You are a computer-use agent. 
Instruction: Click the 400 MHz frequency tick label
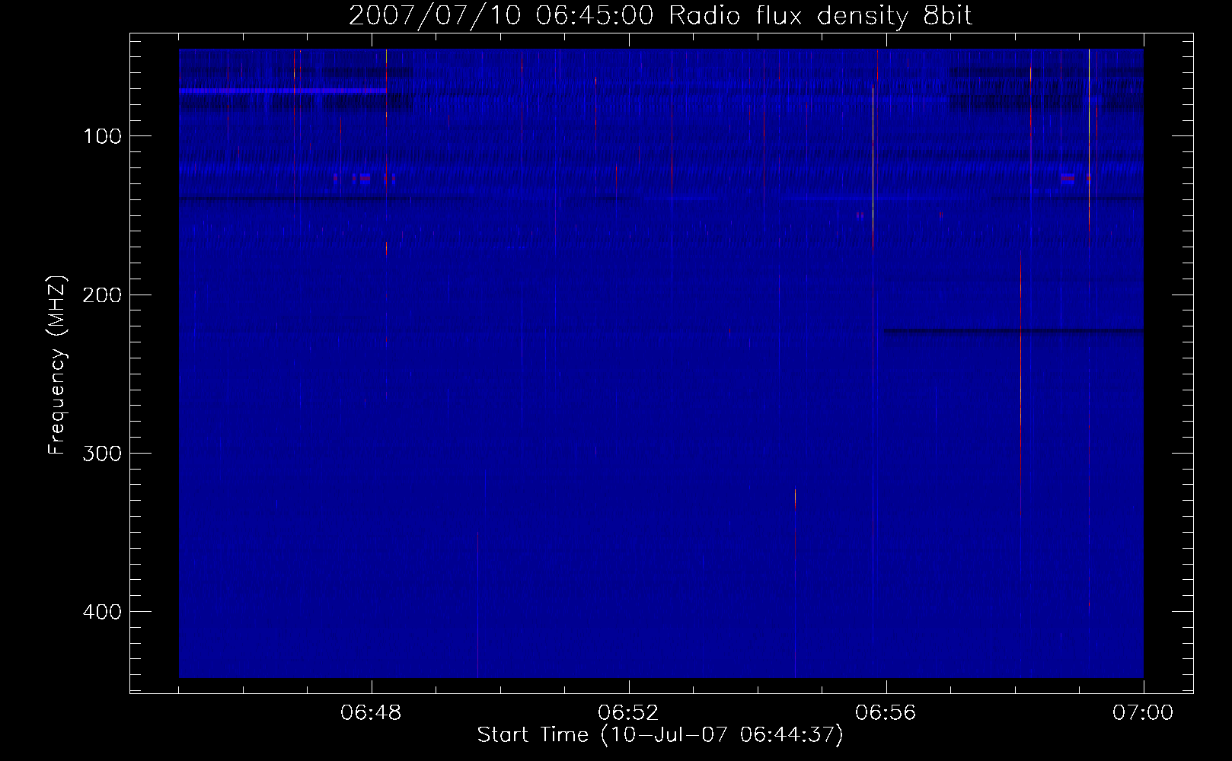tap(102, 611)
